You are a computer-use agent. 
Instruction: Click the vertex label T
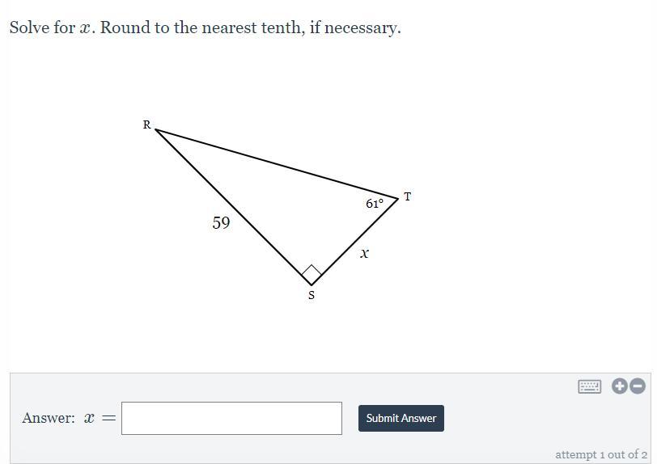click(407, 196)
